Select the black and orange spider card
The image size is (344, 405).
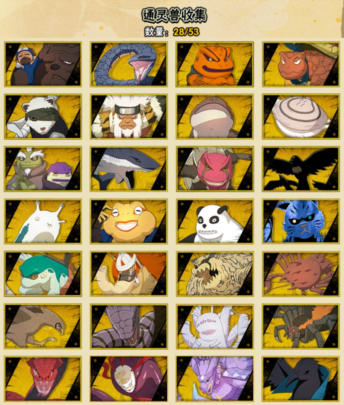301,326
